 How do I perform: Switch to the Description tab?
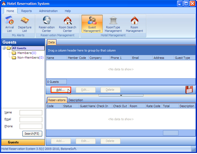[x=75, y=100]
